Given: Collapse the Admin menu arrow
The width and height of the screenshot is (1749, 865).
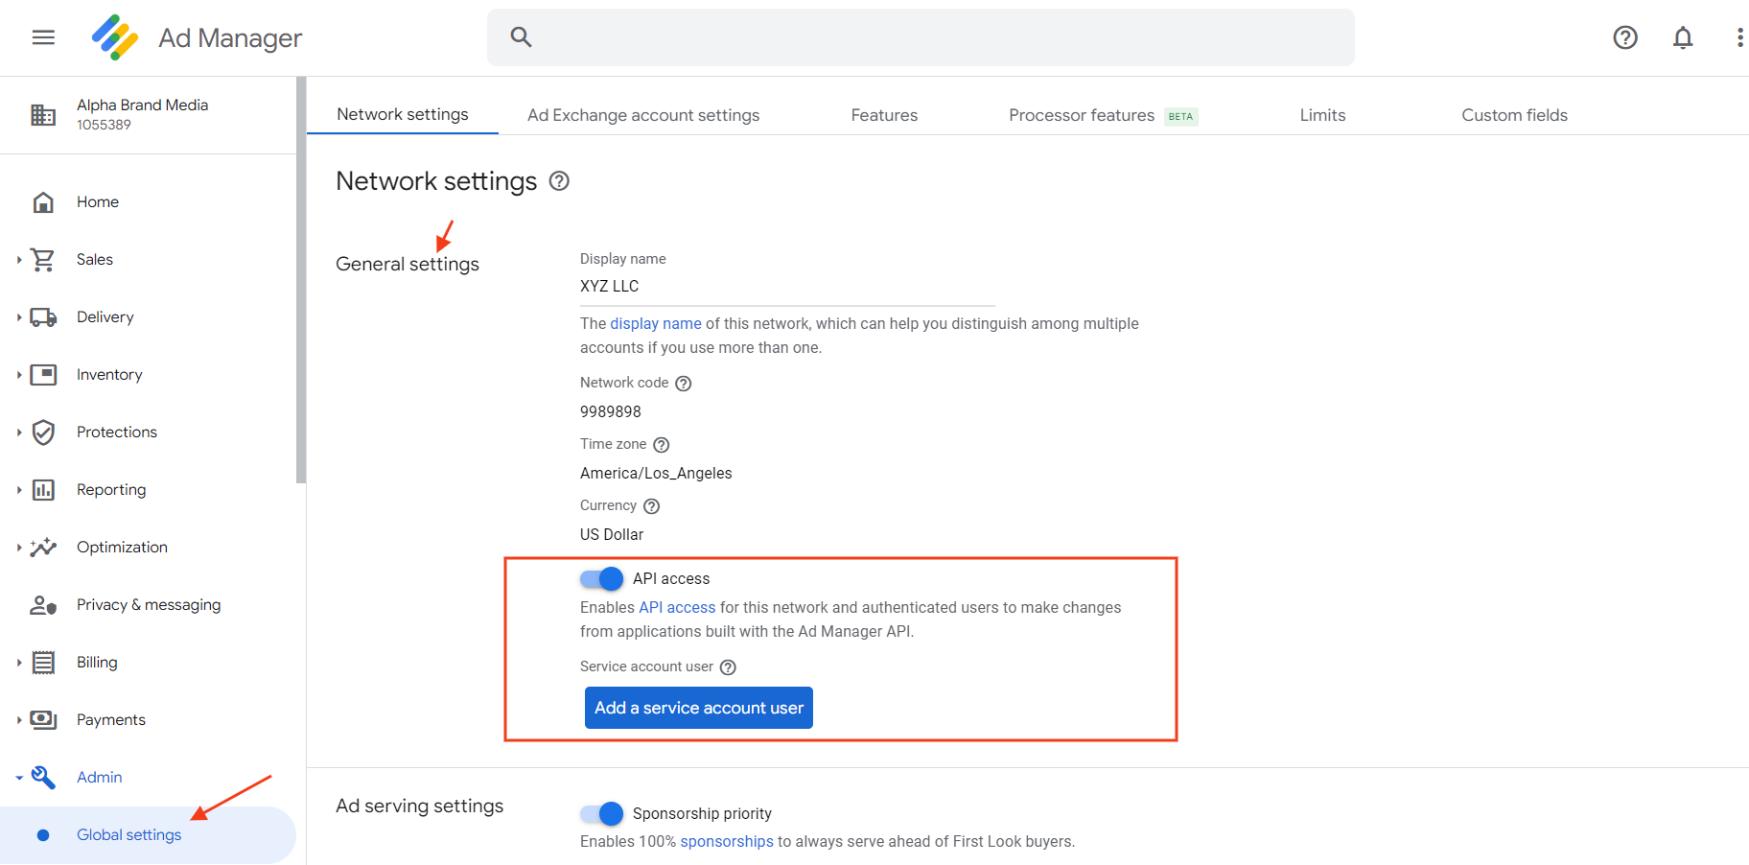Looking at the screenshot, I should tap(18, 778).
